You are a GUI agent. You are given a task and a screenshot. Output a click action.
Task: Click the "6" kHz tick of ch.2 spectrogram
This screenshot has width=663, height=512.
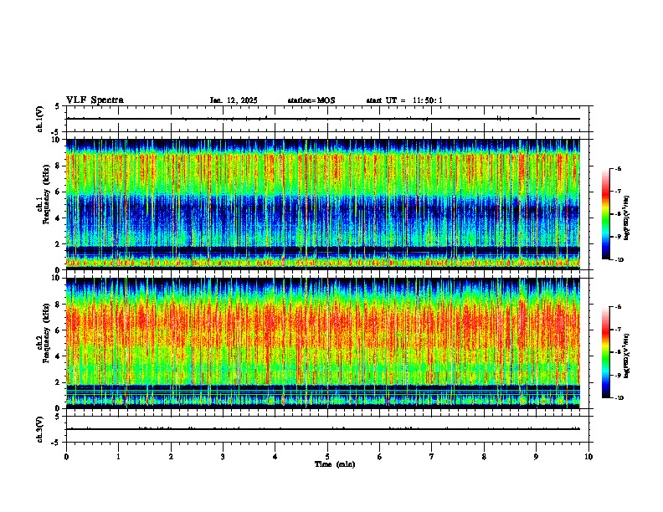coord(59,330)
